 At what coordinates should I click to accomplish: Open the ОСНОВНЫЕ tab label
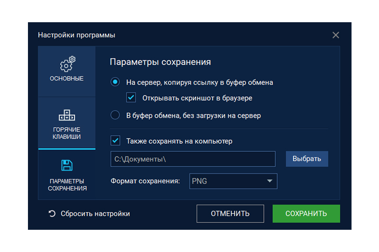[67, 78]
